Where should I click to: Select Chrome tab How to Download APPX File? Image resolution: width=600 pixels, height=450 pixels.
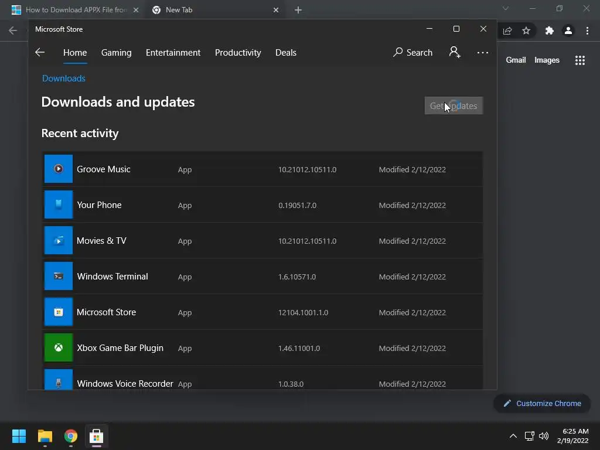76,10
